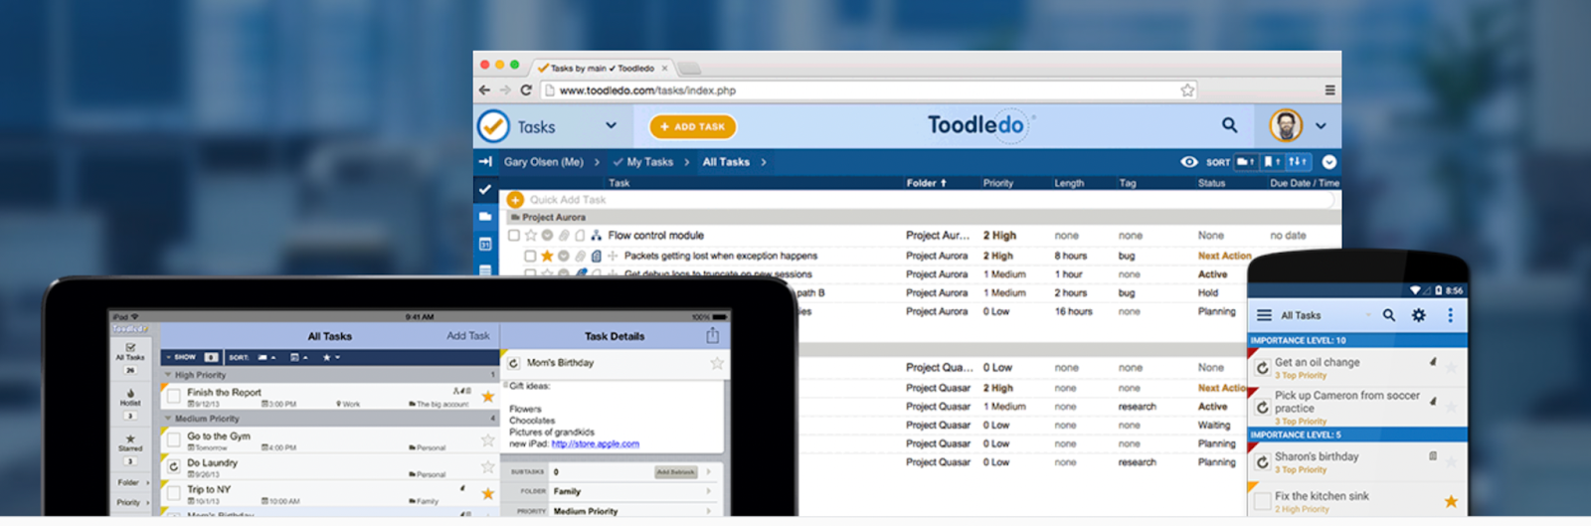Collapse the sidebar with arrow-to-bar icon
The height and width of the screenshot is (526, 1591).
point(485,161)
